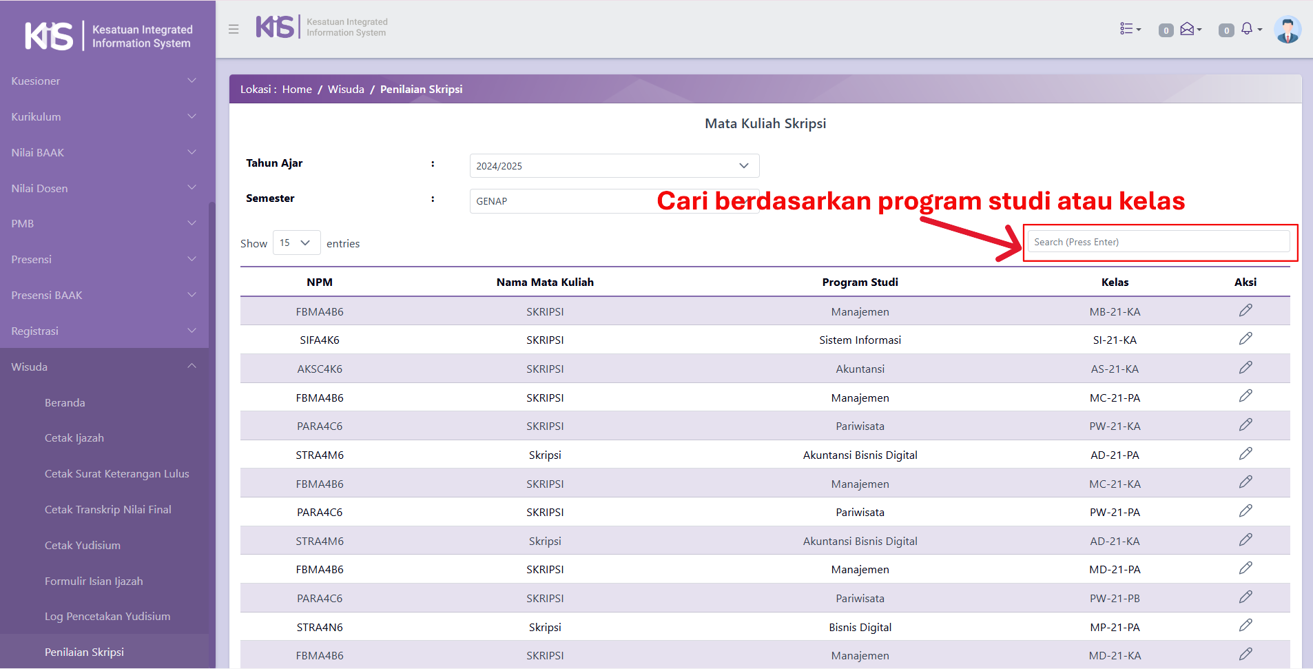Open Cetak Ijazah in the sidebar

tap(74, 438)
